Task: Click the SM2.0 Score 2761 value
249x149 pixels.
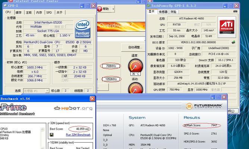Action: [x=214, y=133]
